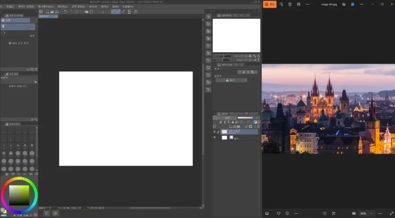Image resolution: width=395 pixels, height=218 pixels.
Task: Print the image using the printer icon
Action: click(x=299, y=4)
